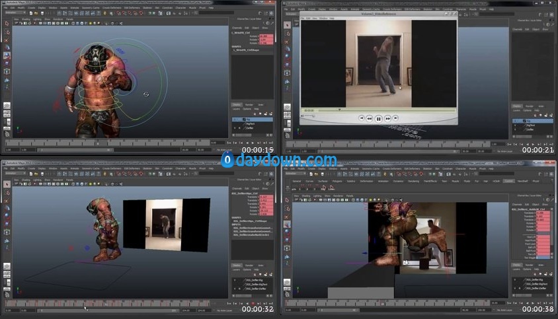This screenshot has width=558, height=319.
Task: Activate the Scale tool in the 00:00:15 window
Action: [x=7, y=63]
